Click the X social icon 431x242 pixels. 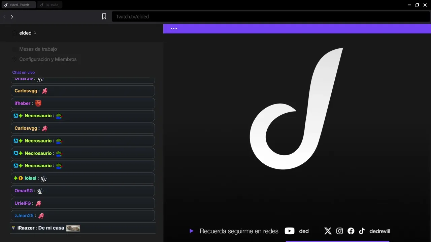click(x=328, y=231)
